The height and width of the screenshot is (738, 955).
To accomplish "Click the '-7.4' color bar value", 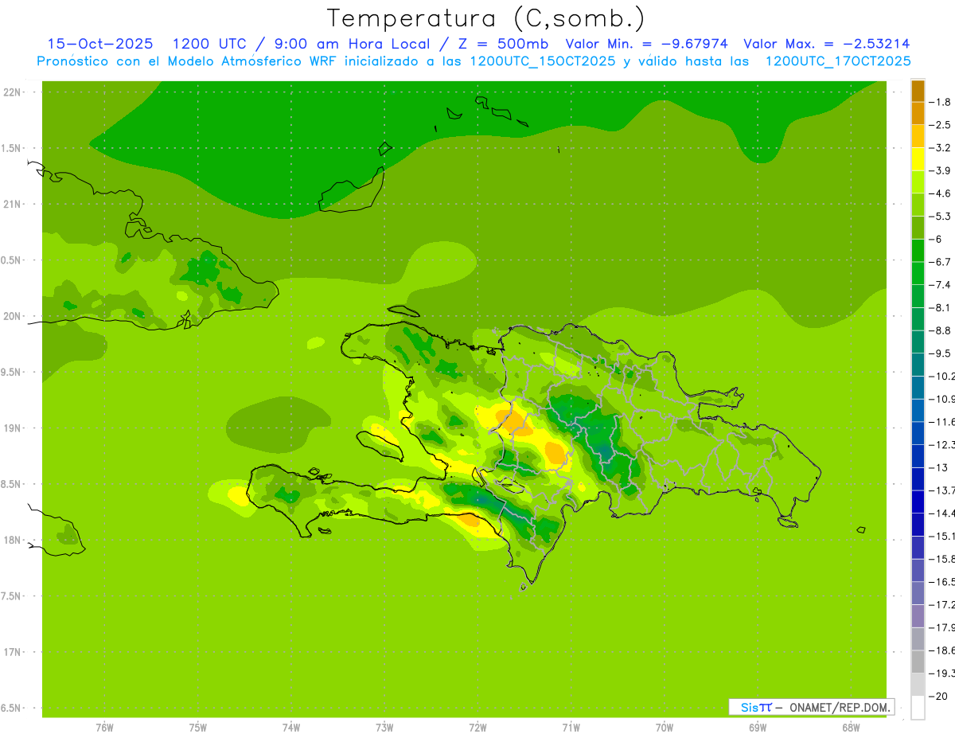I will coord(940,285).
